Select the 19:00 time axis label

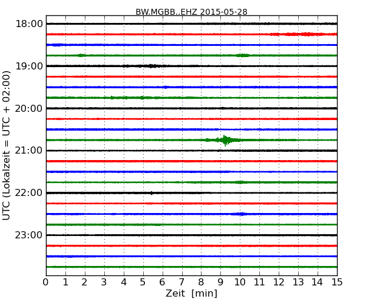pyautogui.click(x=29, y=66)
